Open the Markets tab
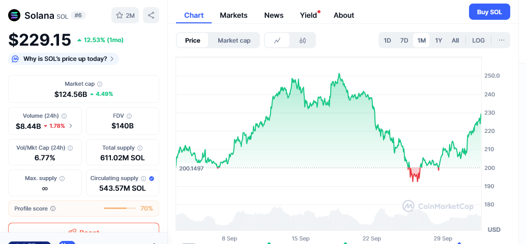 pos(233,15)
